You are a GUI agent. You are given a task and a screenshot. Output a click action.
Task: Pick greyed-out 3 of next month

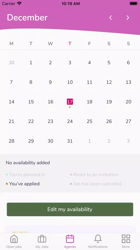tap(128, 141)
